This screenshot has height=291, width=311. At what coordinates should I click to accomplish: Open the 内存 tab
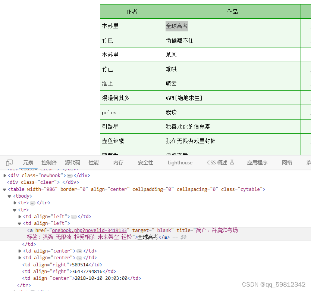click(119, 162)
